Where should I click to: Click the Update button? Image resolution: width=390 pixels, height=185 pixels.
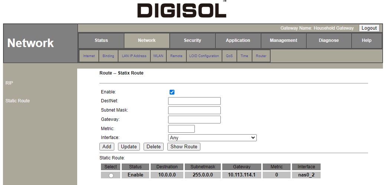tap(129, 147)
